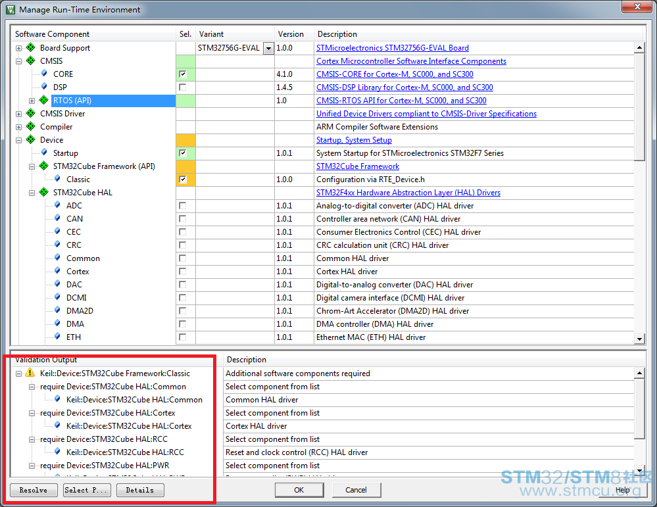Click the CORE blue component icon
Screen dimensions: 657x507
[44, 74]
